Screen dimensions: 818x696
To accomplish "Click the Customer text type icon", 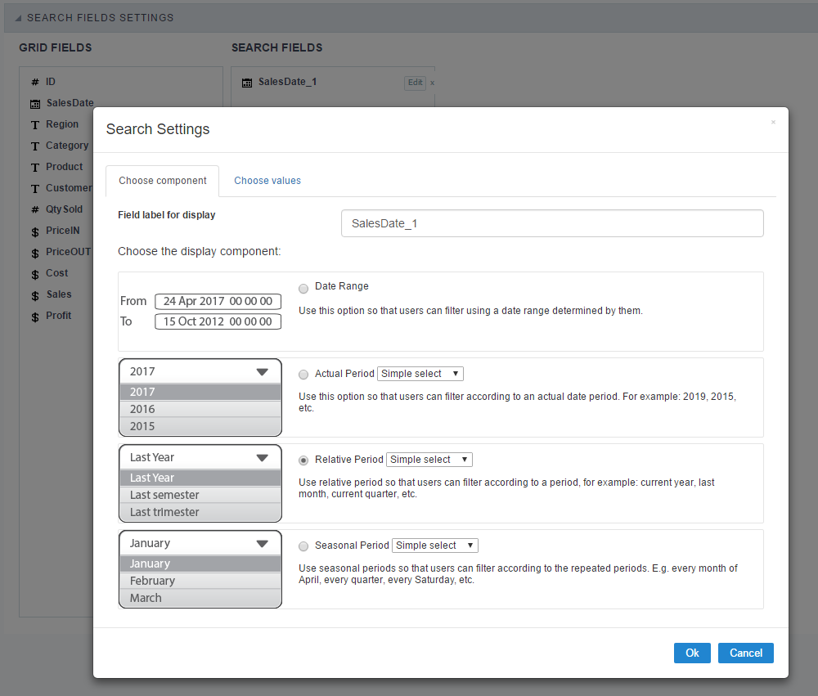I will point(35,189).
